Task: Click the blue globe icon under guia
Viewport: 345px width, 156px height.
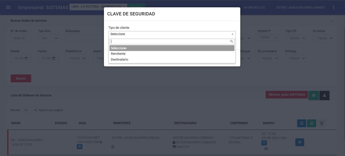Action: 80,147
